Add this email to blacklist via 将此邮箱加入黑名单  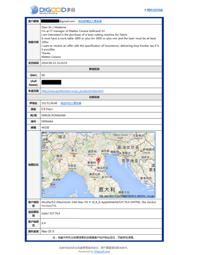[90, 21]
